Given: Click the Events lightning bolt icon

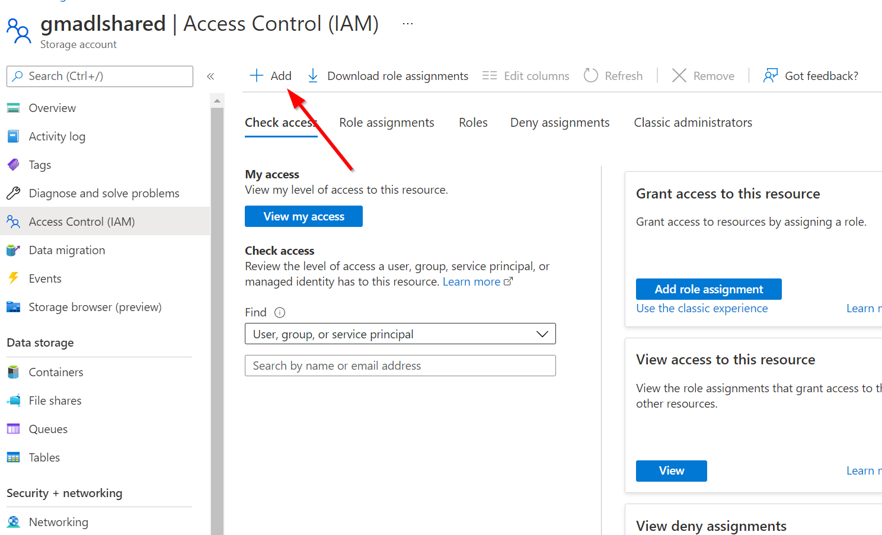Looking at the screenshot, I should [13, 278].
